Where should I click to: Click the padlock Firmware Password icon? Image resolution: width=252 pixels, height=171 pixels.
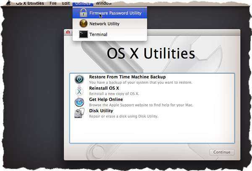click(84, 13)
